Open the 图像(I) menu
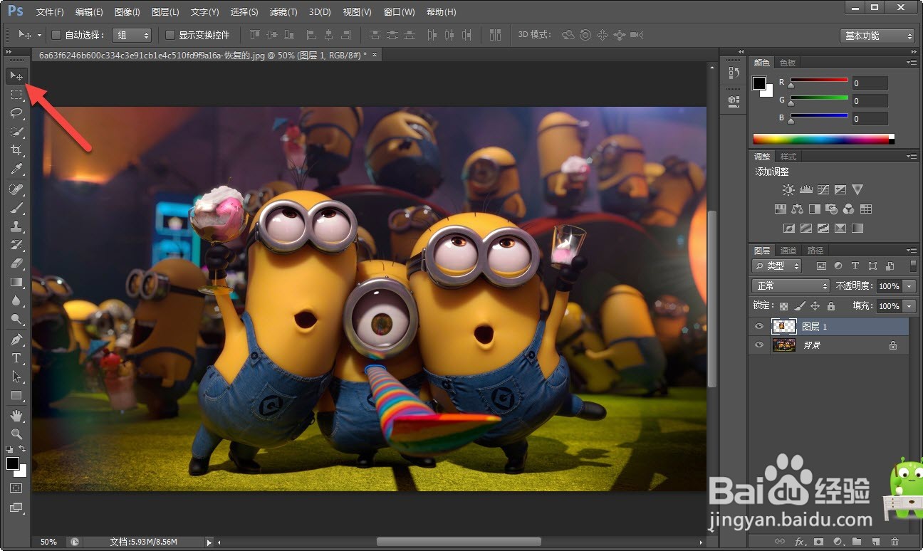The width and height of the screenshot is (923, 551). click(127, 12)
